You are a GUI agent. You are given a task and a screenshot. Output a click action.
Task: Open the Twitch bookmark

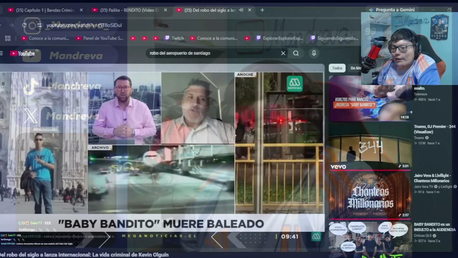click(x=174, y=38)
